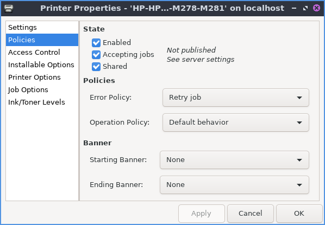The height and width of the screenshot is (225, 325).
Task: Expand the Operation Policy combo box
Action: [x=236, y=123]
